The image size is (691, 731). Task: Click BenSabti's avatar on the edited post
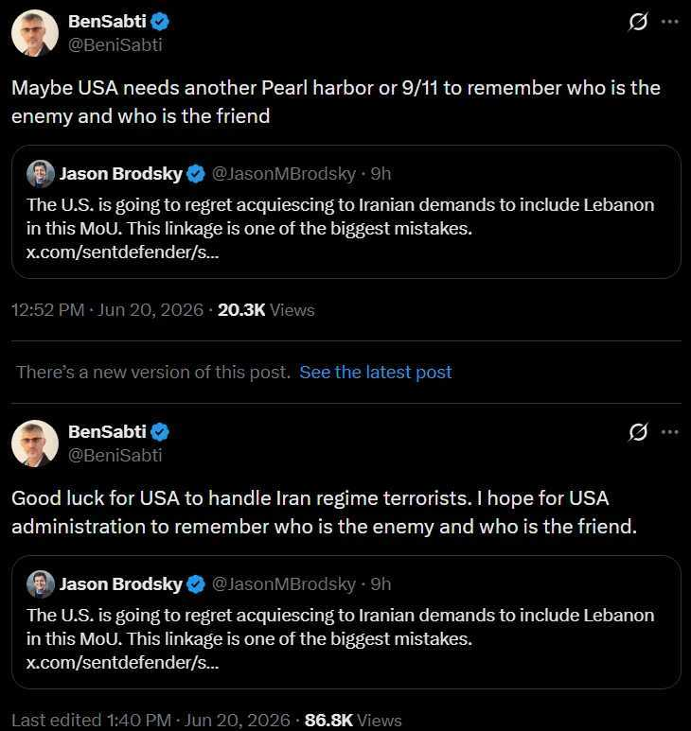pyautogui.click(x=35, y=444)
